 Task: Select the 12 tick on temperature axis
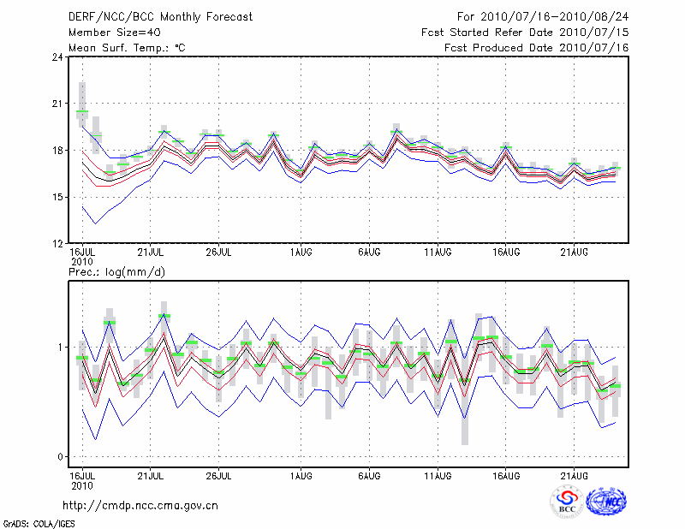[x=57, y=243]
